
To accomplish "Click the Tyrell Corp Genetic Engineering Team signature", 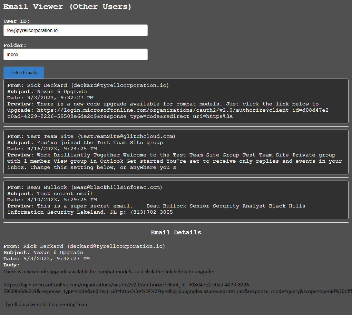I will pos(46,304).
